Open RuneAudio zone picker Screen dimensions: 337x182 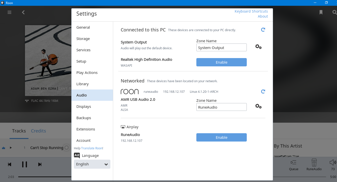(x=314, y=165)
